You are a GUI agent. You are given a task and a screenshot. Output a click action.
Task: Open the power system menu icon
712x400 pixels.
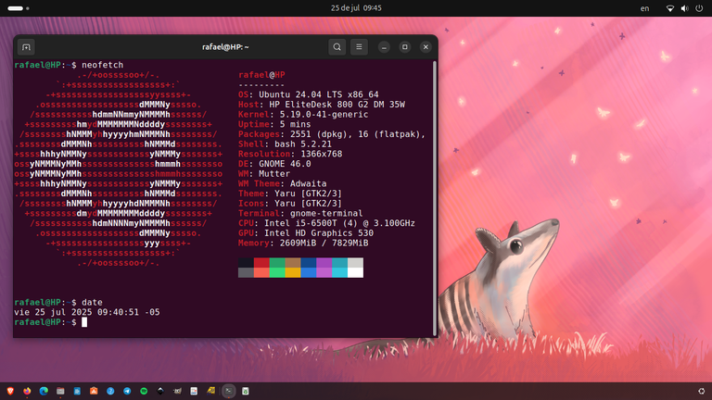click(x=699, y=8)
